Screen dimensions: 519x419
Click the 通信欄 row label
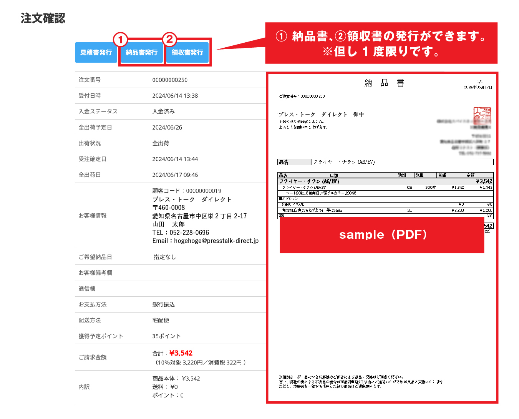[87, 289]
